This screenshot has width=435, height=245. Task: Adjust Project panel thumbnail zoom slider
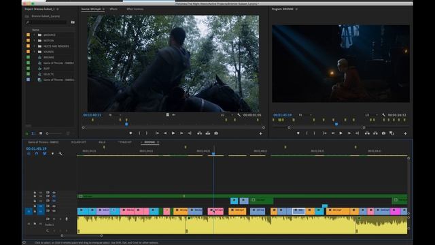[x=54, y=133]
